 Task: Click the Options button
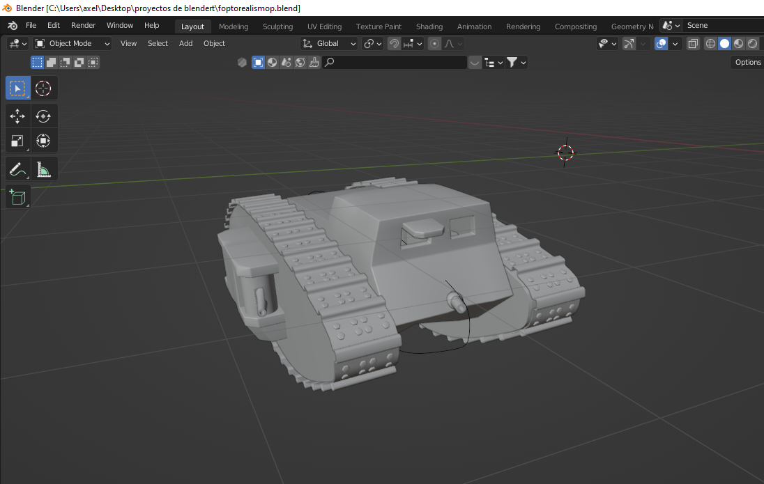pos(747,62)
